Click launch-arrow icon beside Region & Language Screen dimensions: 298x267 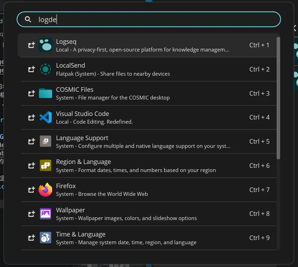[x=32, y=165]
